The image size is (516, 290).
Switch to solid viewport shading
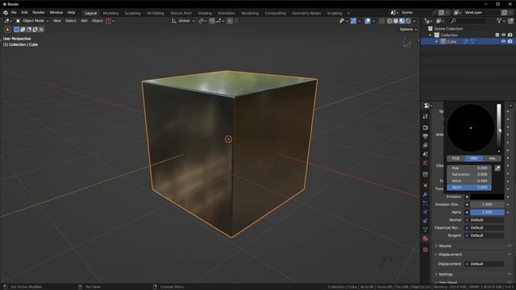pos(396,21)
